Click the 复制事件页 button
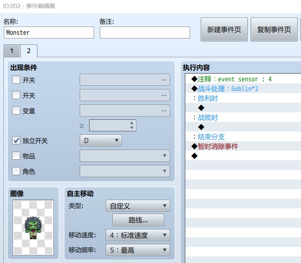The image size is (301, 263). coord(274,29)
